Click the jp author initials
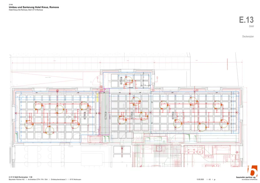This screenshot has width=260, height=183. click(x=214, y=179)
